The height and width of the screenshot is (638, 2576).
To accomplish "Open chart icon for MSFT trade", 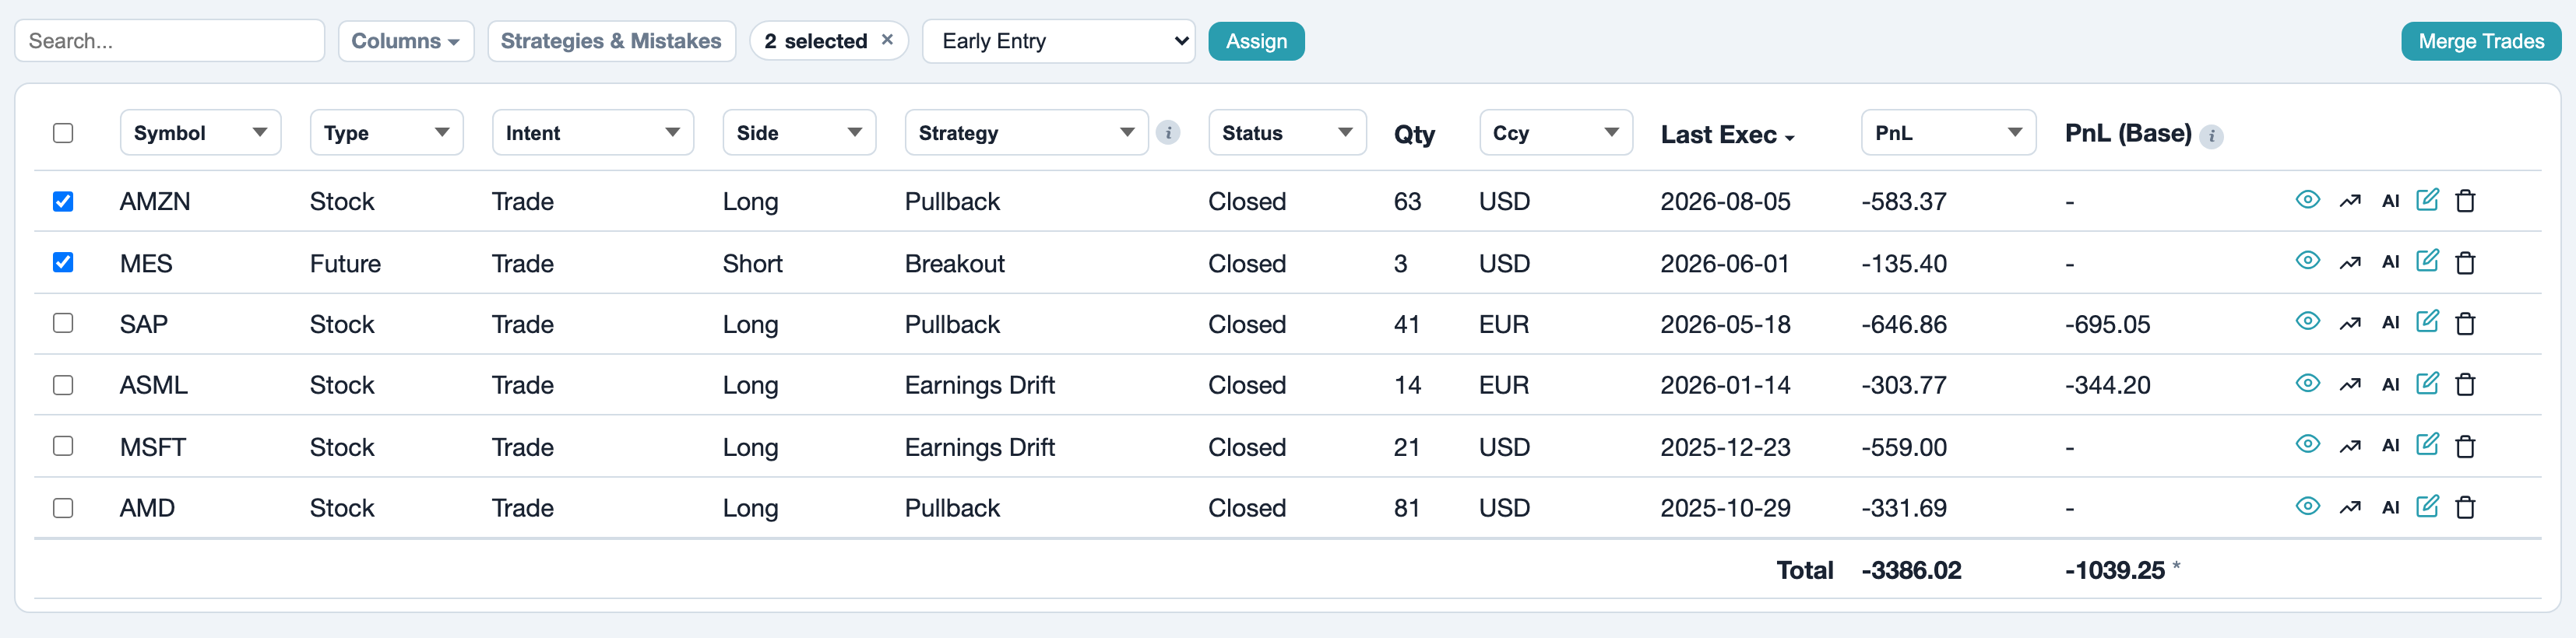I will click(2350, 447).
